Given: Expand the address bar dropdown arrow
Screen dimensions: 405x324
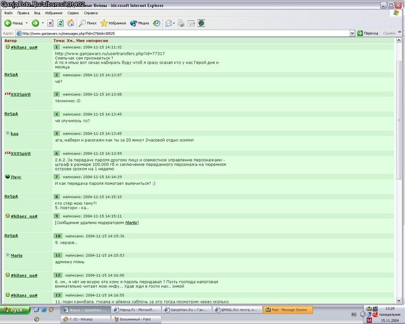Looking at the screenshot, I should pos(352,33).
